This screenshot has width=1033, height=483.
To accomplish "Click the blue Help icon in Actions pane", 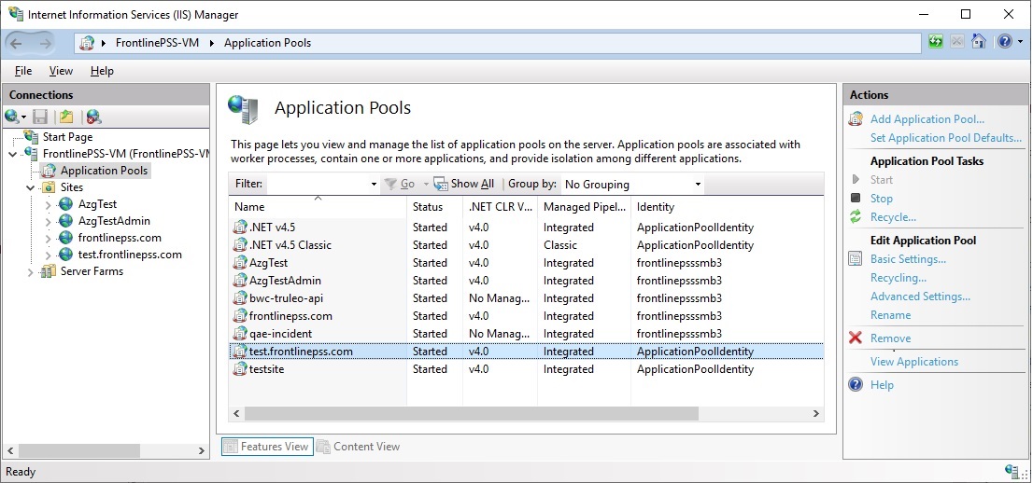I will click(856, 384).
